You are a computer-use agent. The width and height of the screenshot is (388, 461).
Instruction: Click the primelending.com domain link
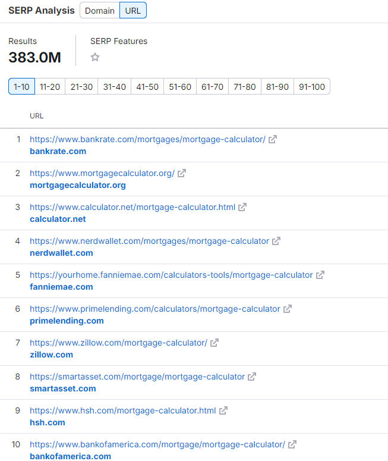[x=67, y=321]
